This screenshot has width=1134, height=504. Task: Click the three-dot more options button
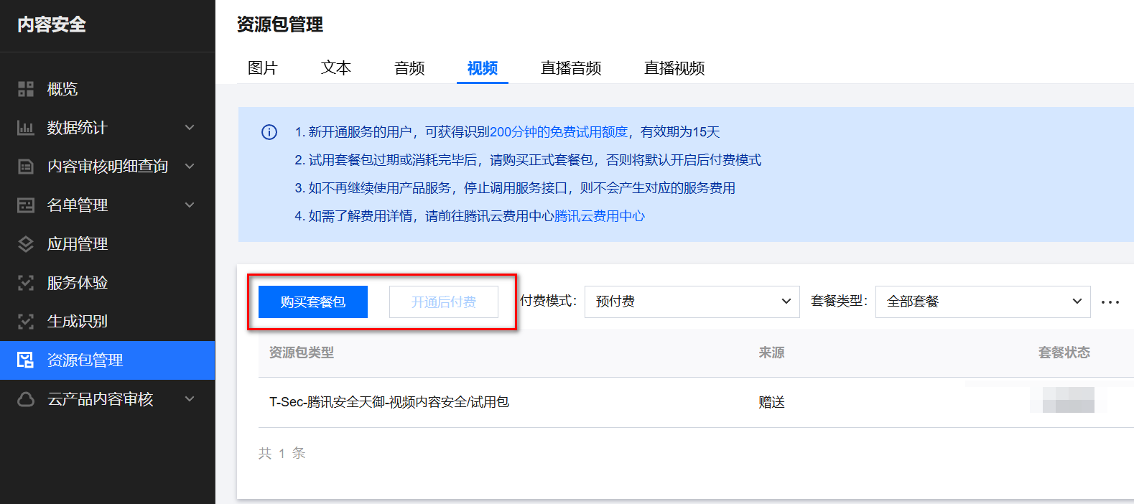[1110, 302]
